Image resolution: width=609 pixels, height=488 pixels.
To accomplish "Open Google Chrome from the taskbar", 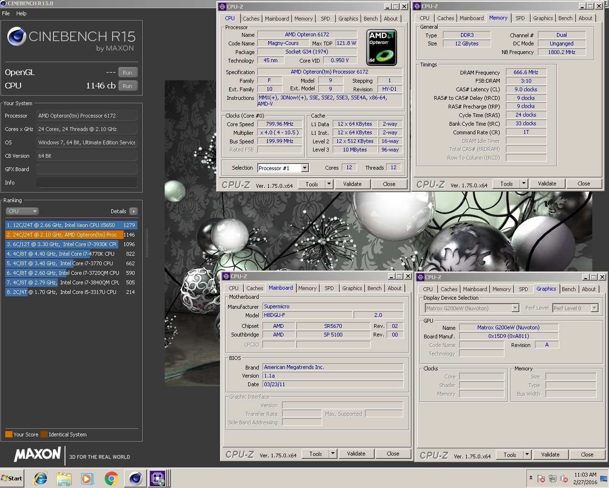I will tap(112, 478).
